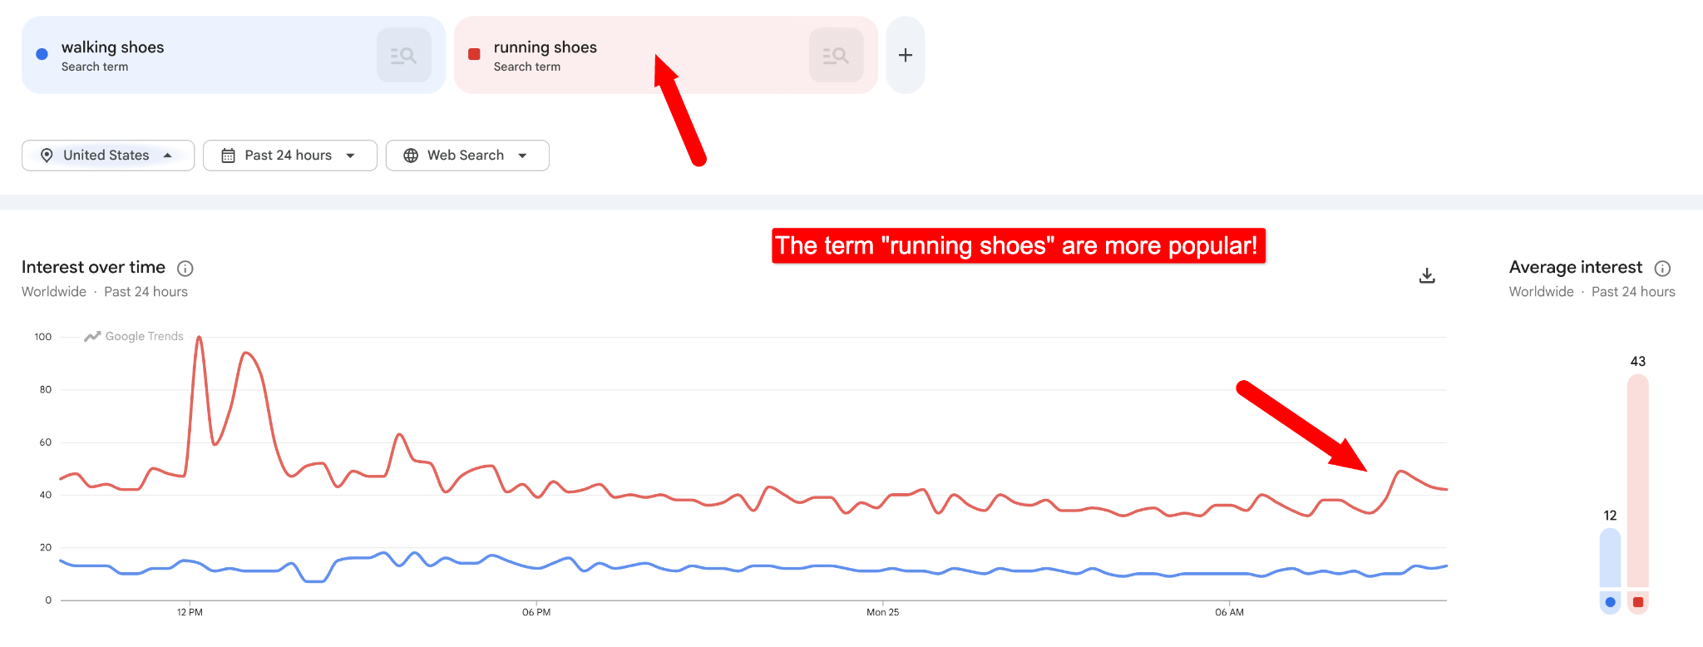Open Average interest info help icon

1662,268
